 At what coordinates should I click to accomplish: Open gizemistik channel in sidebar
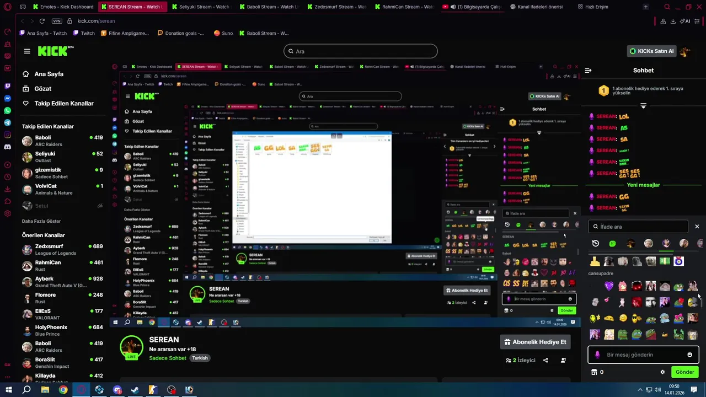pos(62,173)
